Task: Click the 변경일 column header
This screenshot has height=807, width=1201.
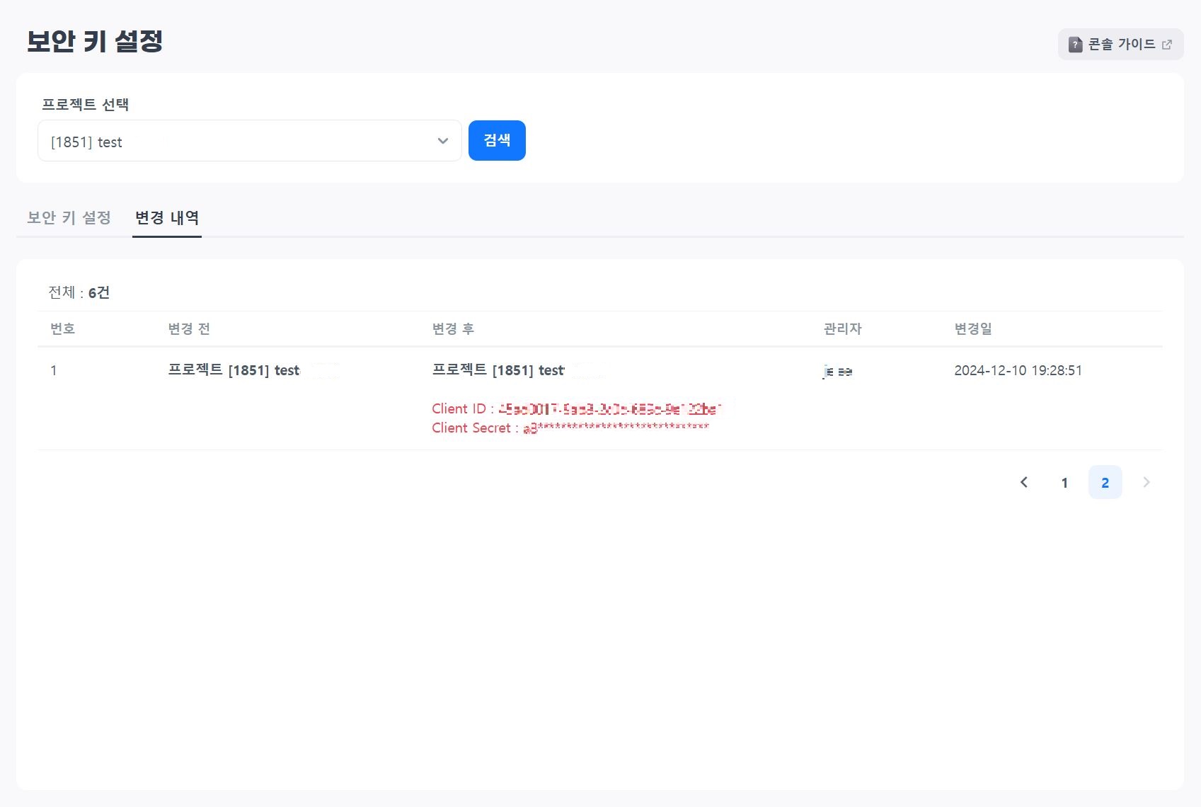Action: coord(973,329)
